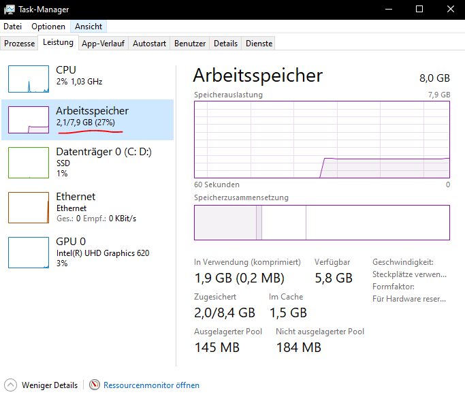Screen dimensions: 465x401
Task: Collapse view with Weniger Details arrow
Action: 11,385
